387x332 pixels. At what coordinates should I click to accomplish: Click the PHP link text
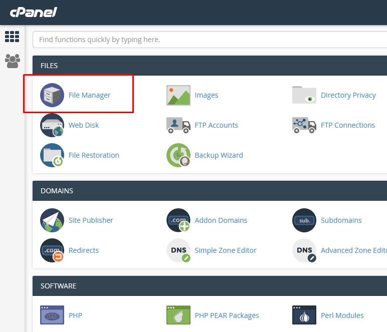point(75,315)
